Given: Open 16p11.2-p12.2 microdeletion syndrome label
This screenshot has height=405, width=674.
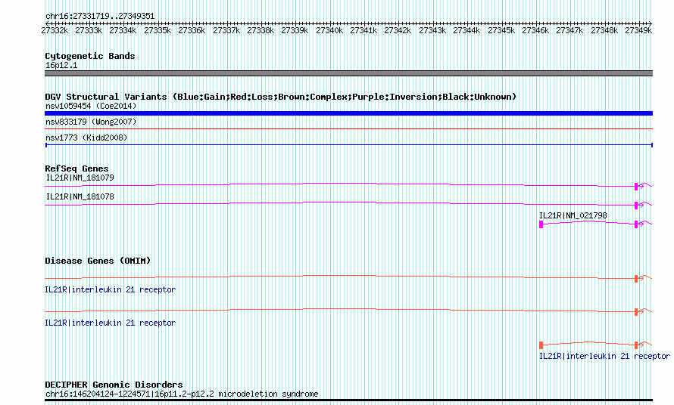Looking at the screenshot, I should (x=182, y=394).
